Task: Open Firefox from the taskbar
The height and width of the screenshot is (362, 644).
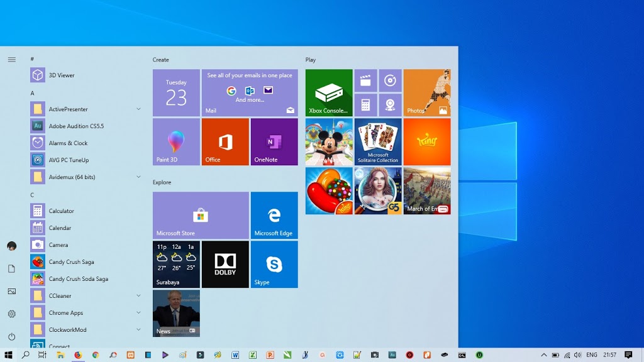Action: click(x=78, y=355)
